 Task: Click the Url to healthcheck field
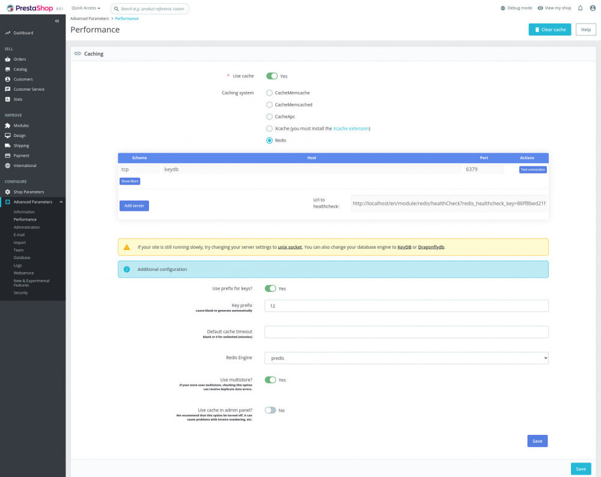pyautogui.click(x=449, y=204)
